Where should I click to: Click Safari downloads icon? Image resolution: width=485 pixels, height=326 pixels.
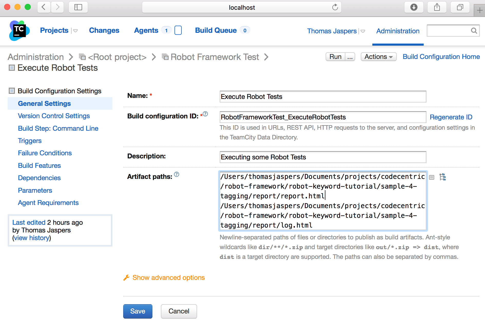pyautogui.click(x=414, y=7)
